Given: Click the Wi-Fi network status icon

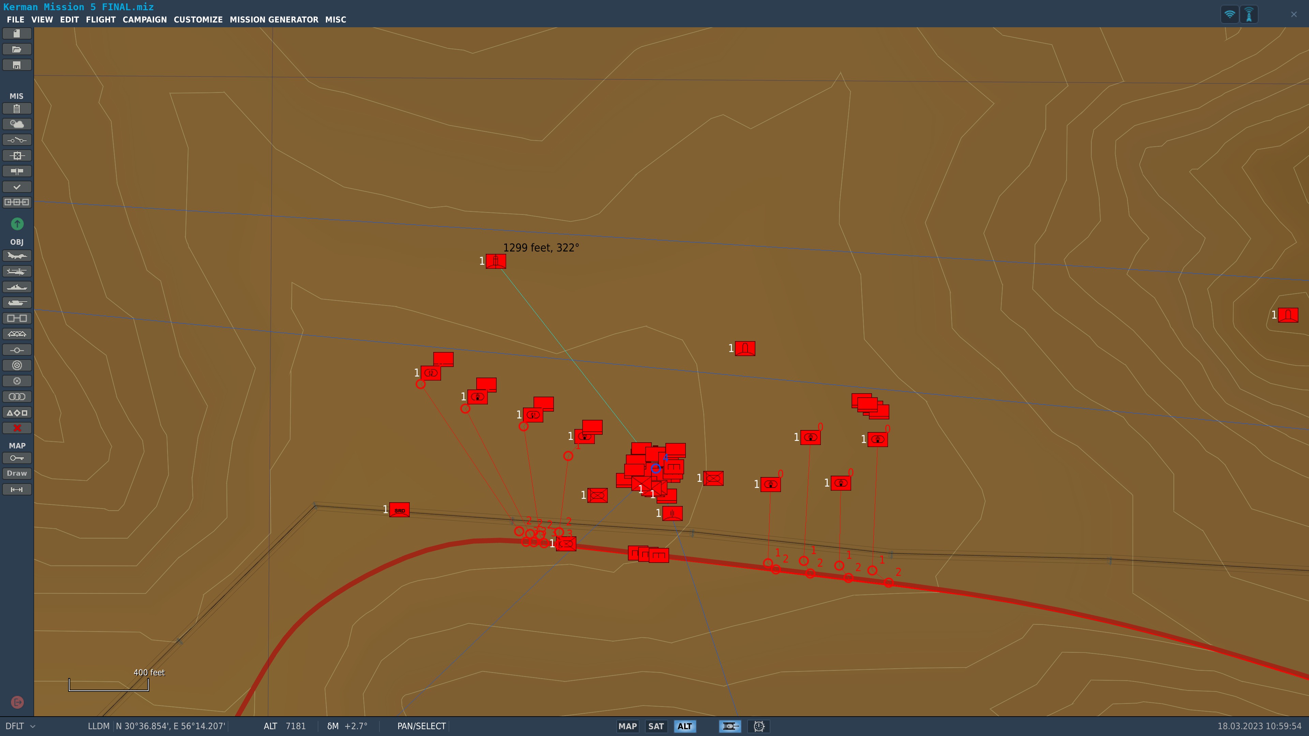Looking at the screenshot, I should 1230,14.
